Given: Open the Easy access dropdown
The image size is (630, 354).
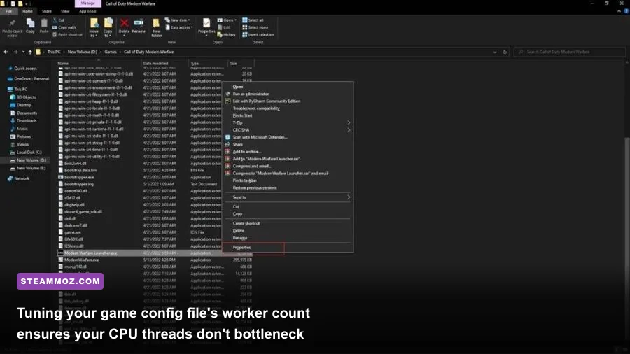Looking at the screenshot, I should click(178, 27).
